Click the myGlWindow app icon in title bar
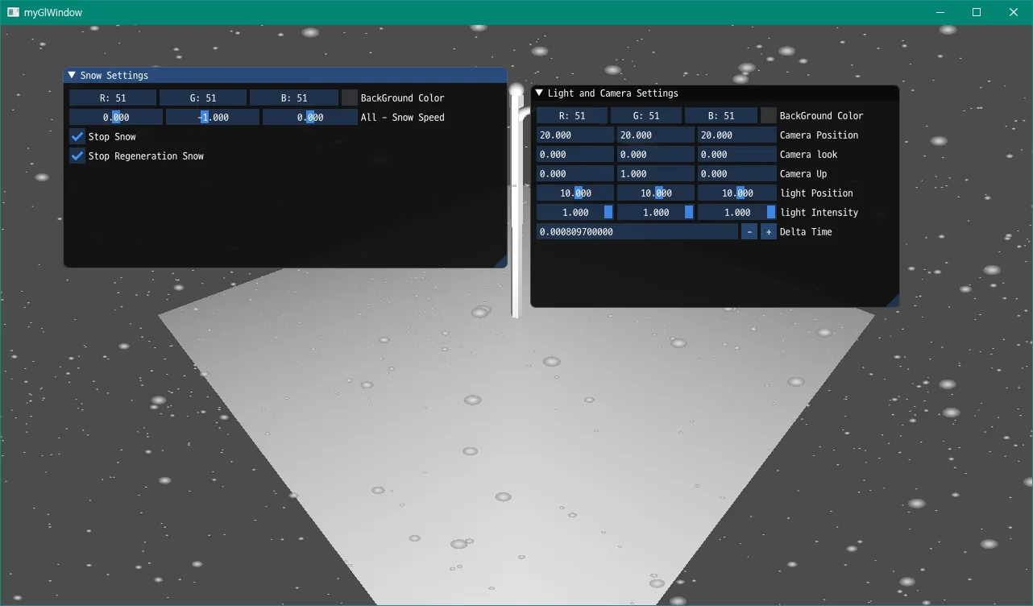 (x=13, y=12)
